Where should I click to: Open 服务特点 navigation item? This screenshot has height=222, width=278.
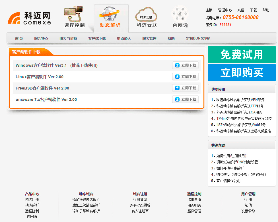41,38
